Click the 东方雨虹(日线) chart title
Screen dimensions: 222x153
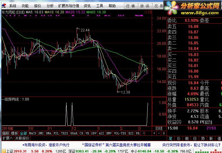pyautogui.click(x=13, y=12)
